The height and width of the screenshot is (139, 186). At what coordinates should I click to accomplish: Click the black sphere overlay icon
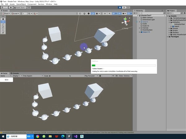point(88,14)
